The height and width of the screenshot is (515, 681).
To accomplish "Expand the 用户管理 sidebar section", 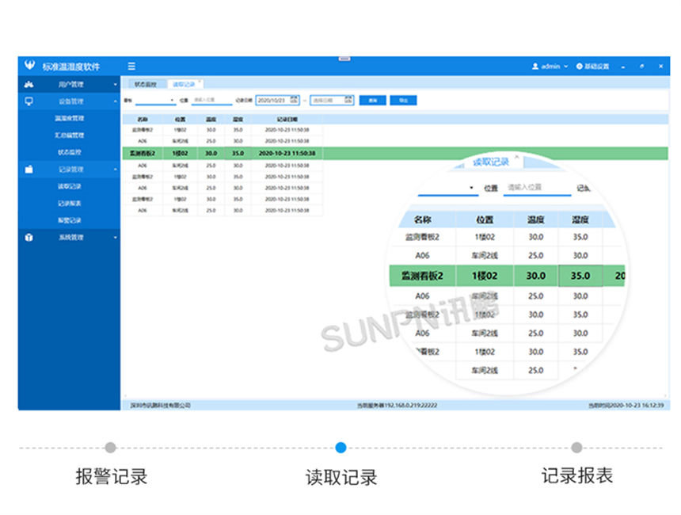I will point(115,82).
